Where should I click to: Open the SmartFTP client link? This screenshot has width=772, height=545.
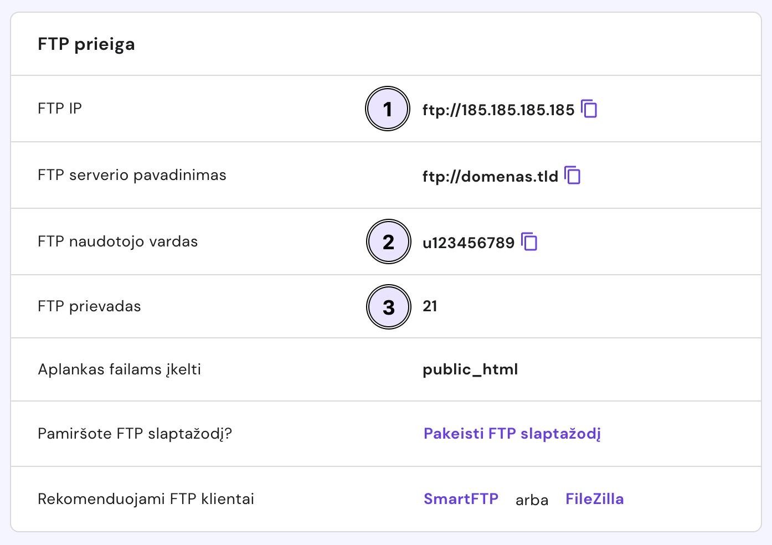[461, 499]
